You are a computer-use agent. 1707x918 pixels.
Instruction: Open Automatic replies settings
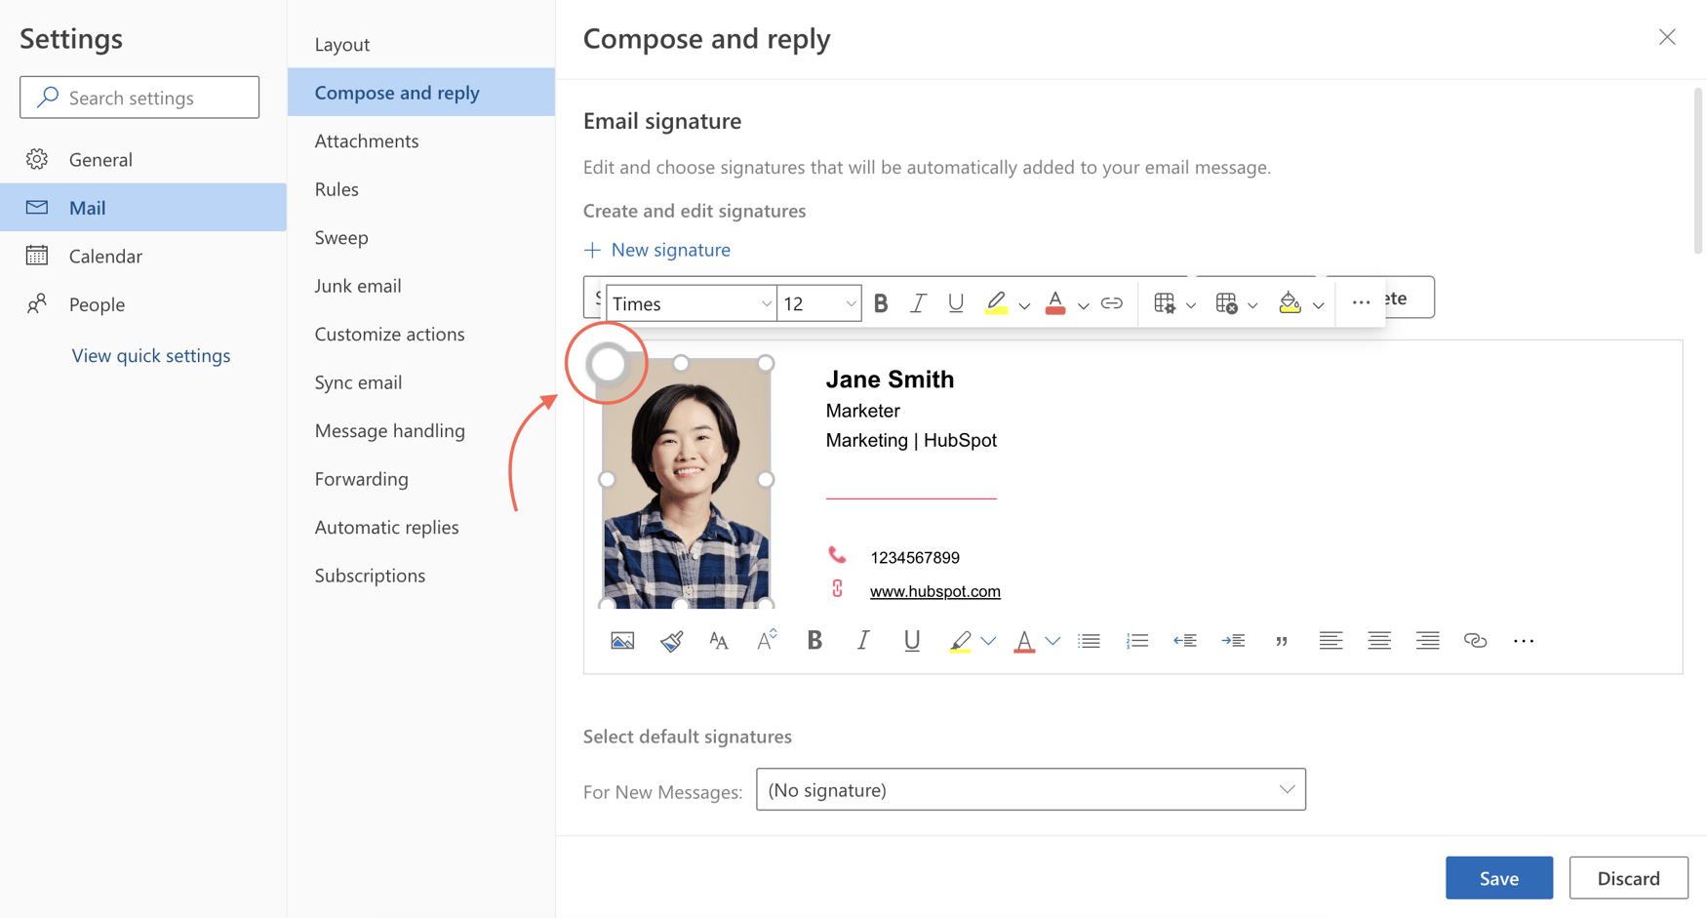pos(421,527)
